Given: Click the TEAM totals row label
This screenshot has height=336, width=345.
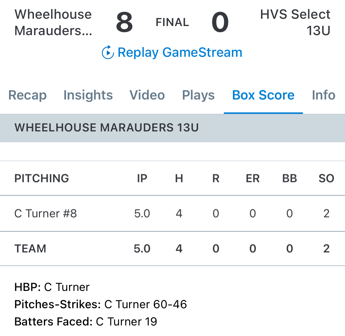Looking at the screenshot, I should click(x=30, y=249).
